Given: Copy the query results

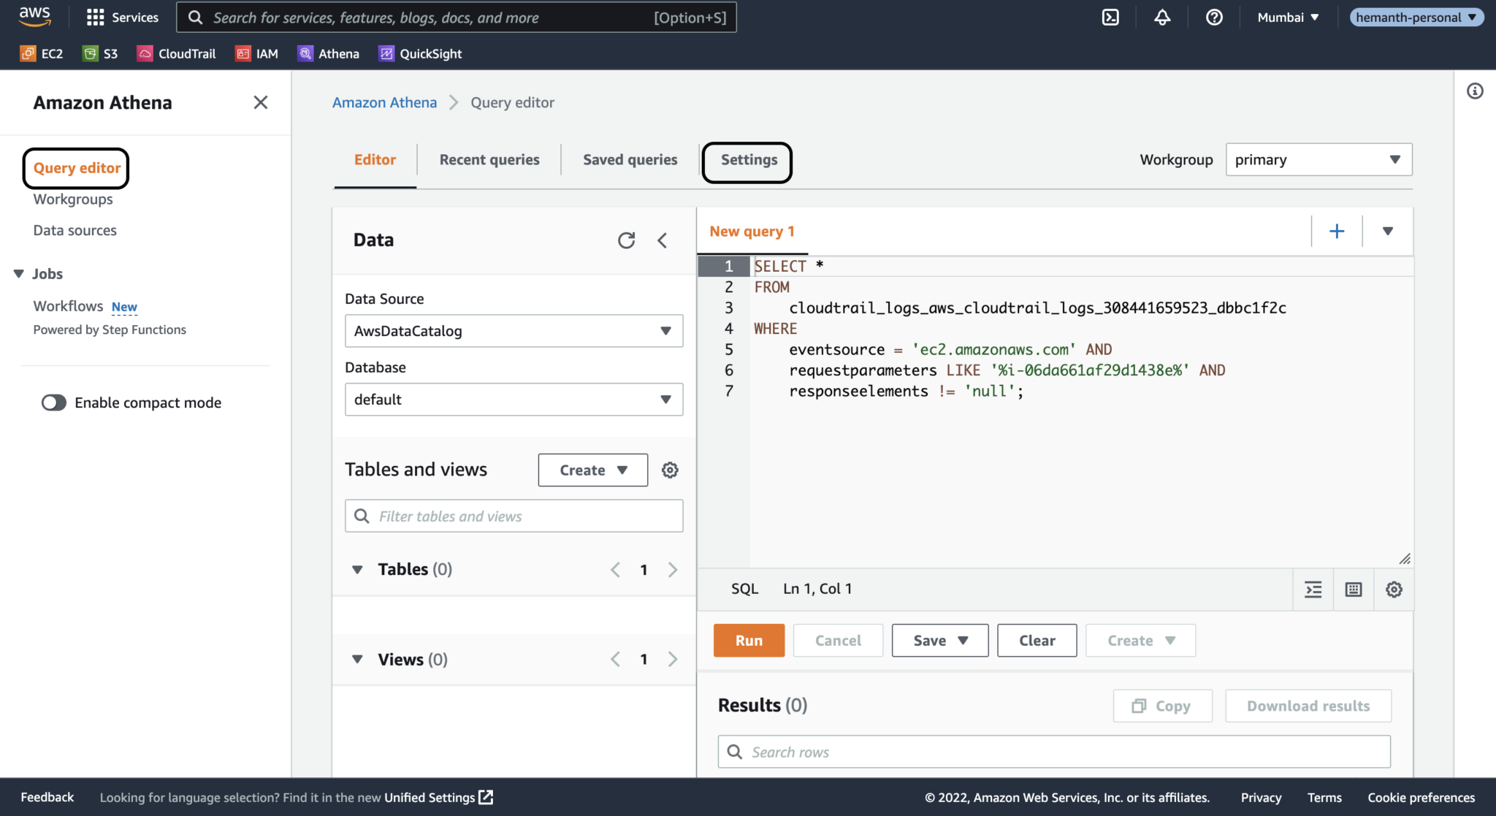Looking at the screenshot, I should coord(1162,705).
